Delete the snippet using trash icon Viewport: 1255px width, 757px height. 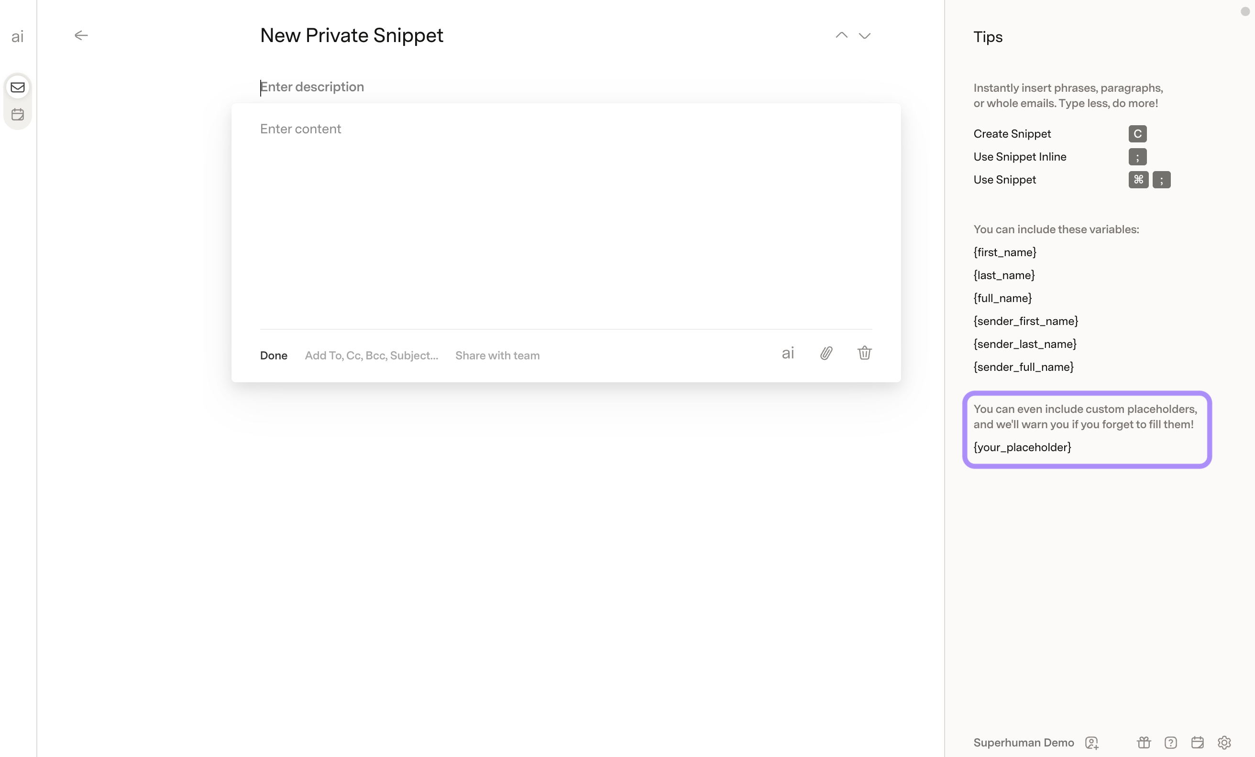(864, 353)
